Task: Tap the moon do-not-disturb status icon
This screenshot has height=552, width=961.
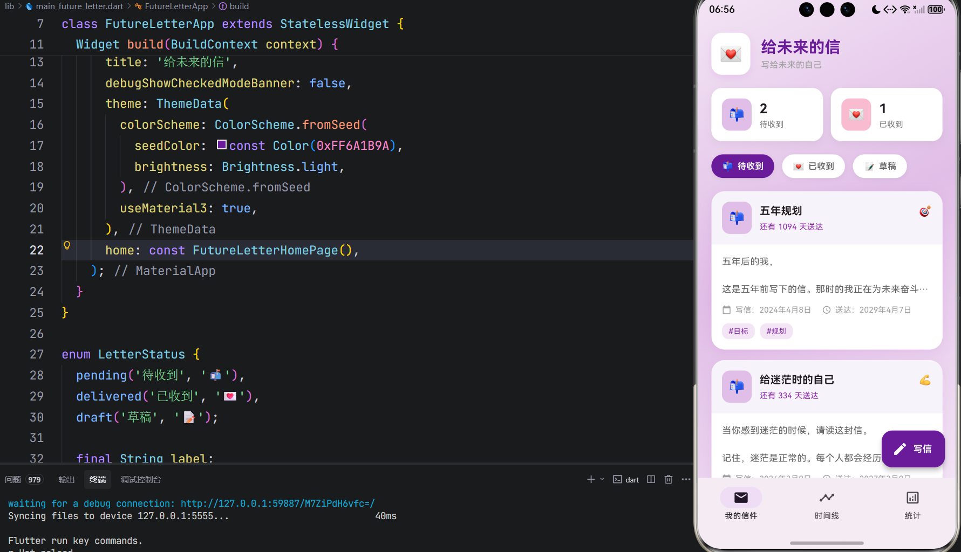Action: click(x=876, y=9)
